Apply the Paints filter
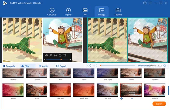Screen dimensions: 170x110 [x=13, y=90]
